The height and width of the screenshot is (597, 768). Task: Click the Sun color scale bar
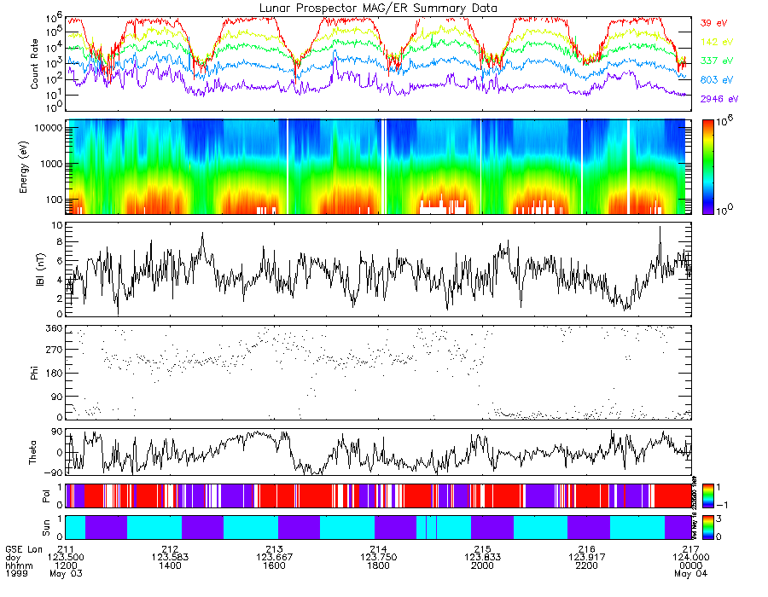pyautogui.click(x=707, y=527)
